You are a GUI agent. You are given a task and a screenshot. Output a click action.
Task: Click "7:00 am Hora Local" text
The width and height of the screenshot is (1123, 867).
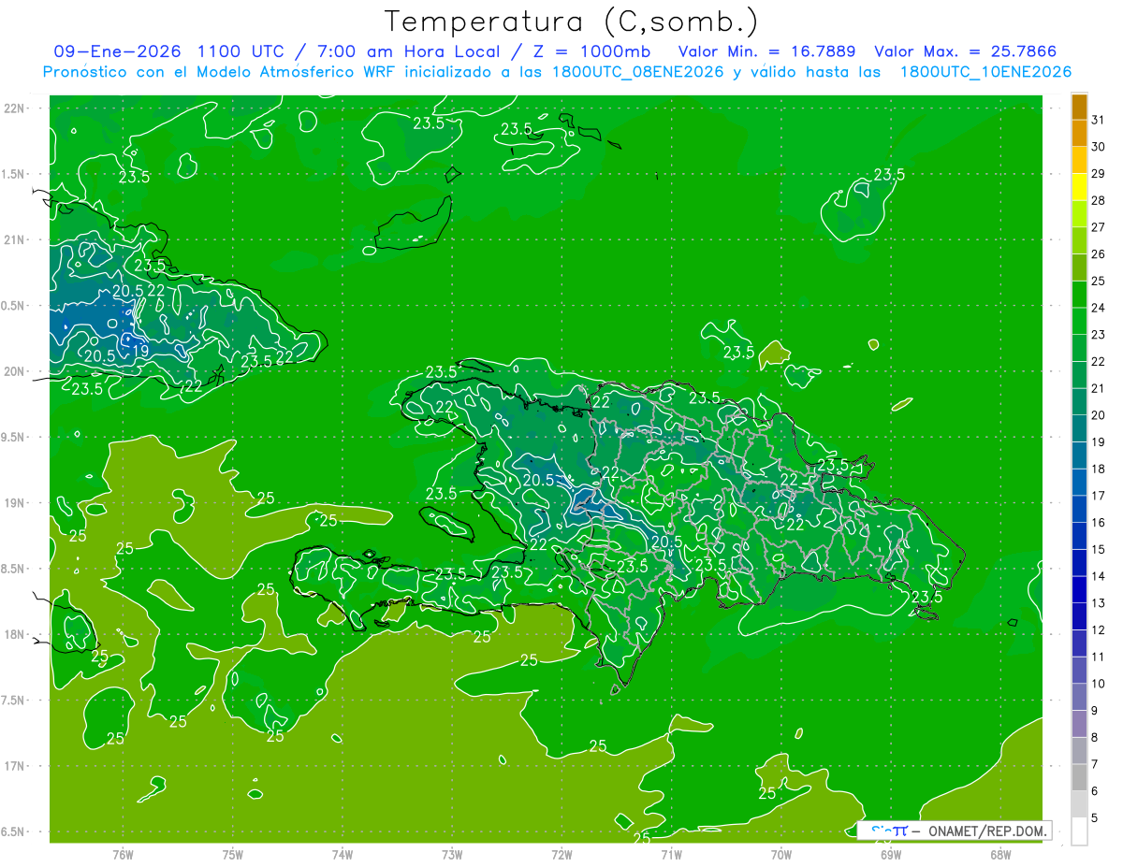413,51
